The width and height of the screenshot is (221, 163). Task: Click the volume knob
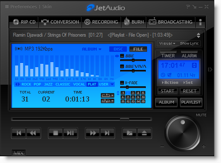183,133
